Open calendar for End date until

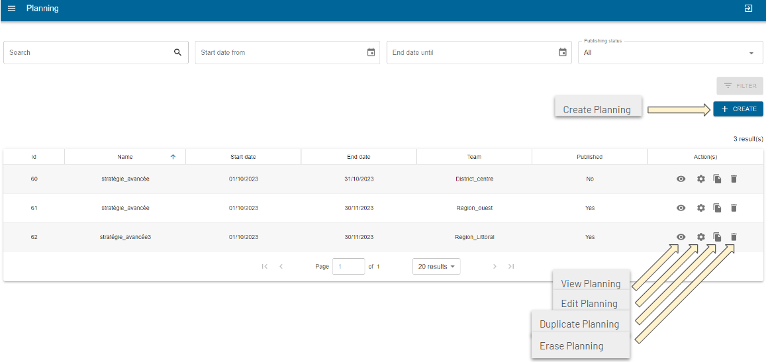point(563,52)
